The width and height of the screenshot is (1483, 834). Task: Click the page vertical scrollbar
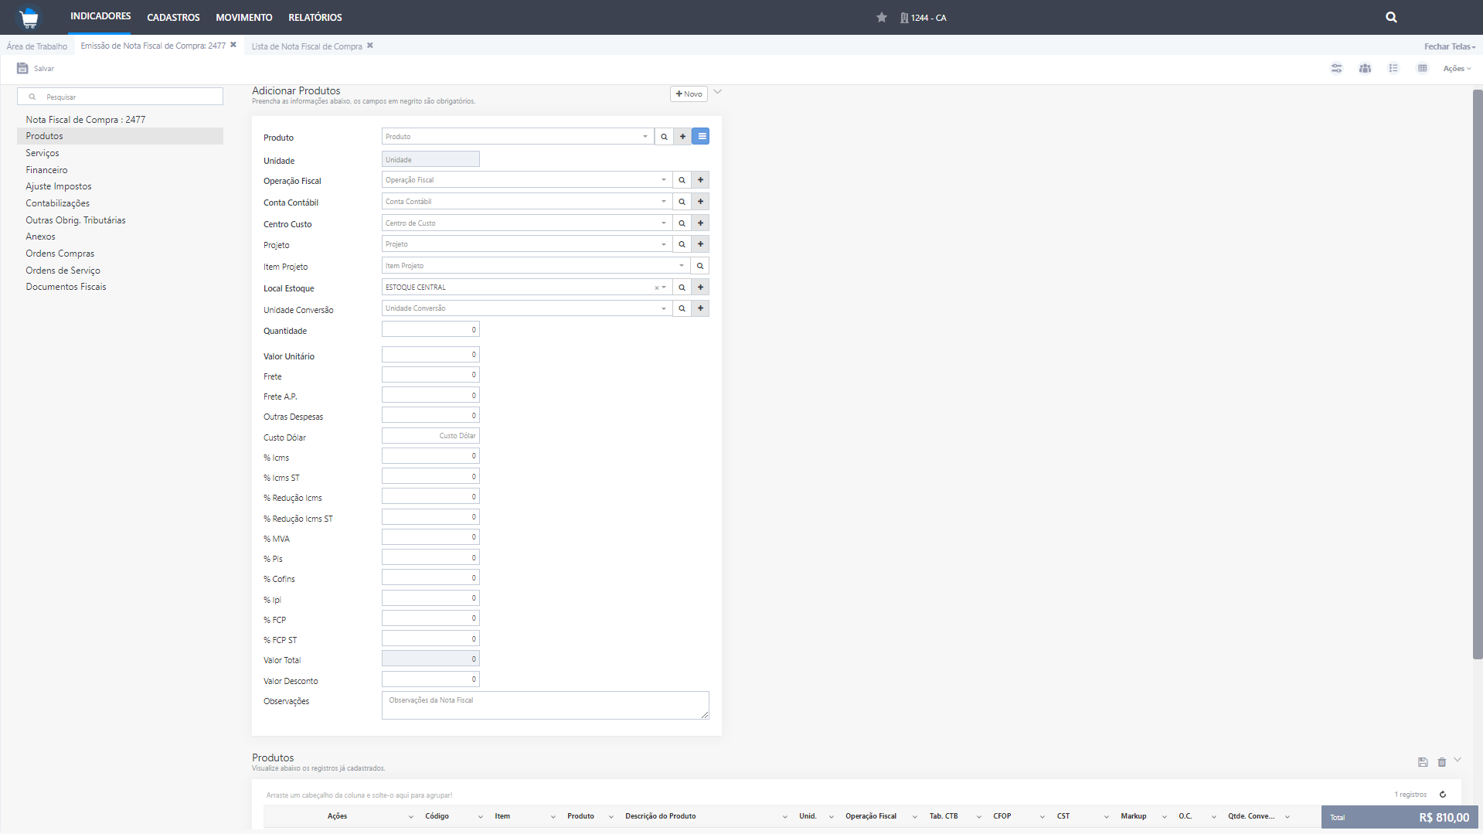[x=1477, y=375]
